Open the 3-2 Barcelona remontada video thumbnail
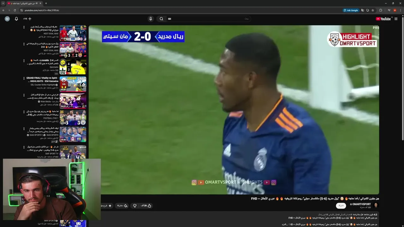This screenshot has width=404, height=227. pos(73,50)
